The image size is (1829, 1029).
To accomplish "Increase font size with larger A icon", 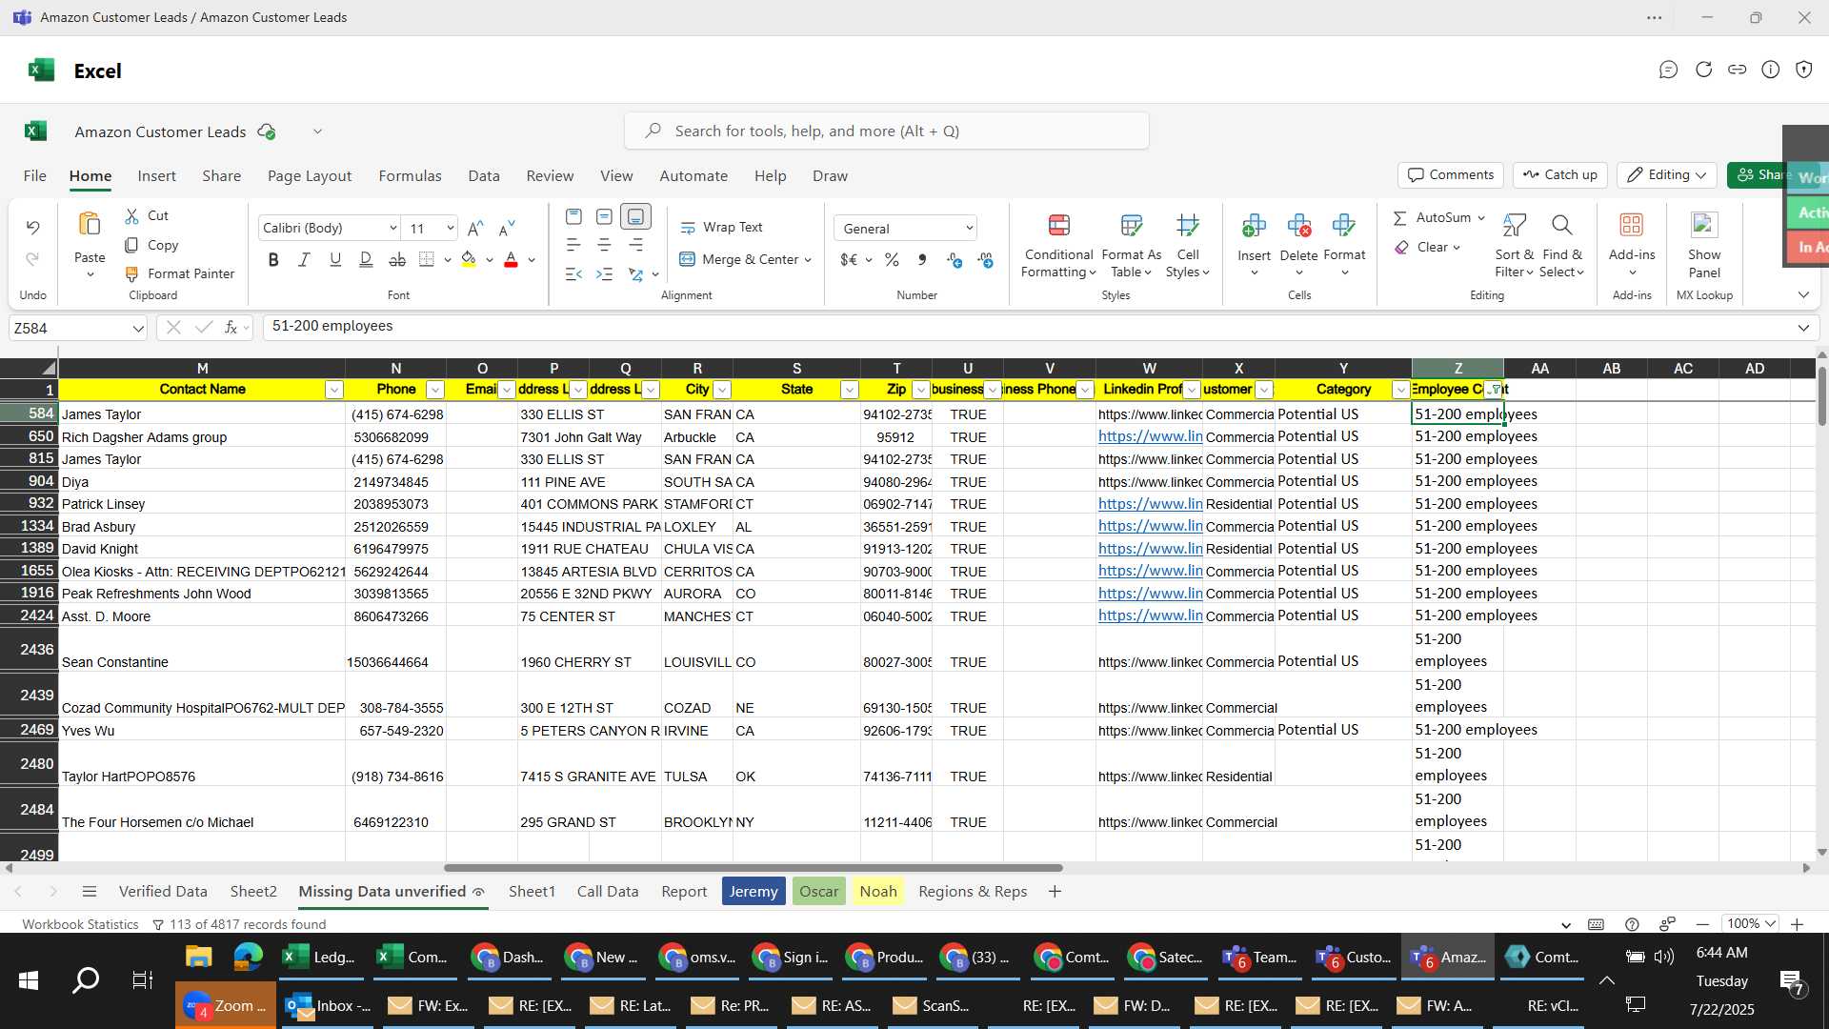I will [x=475, y=229].
